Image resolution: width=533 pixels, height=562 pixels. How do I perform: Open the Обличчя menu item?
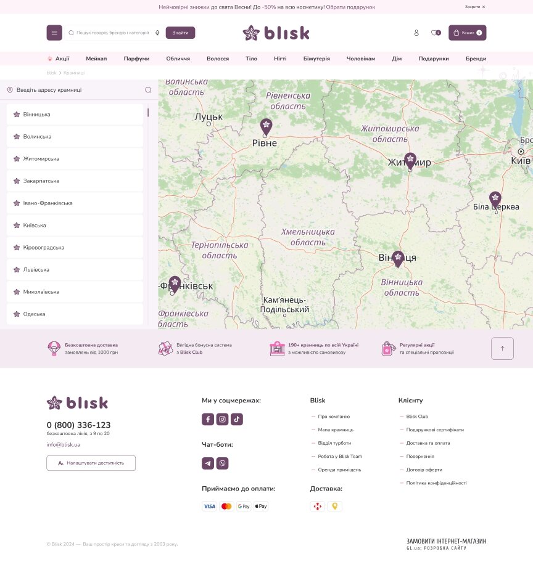click(178, 59)
